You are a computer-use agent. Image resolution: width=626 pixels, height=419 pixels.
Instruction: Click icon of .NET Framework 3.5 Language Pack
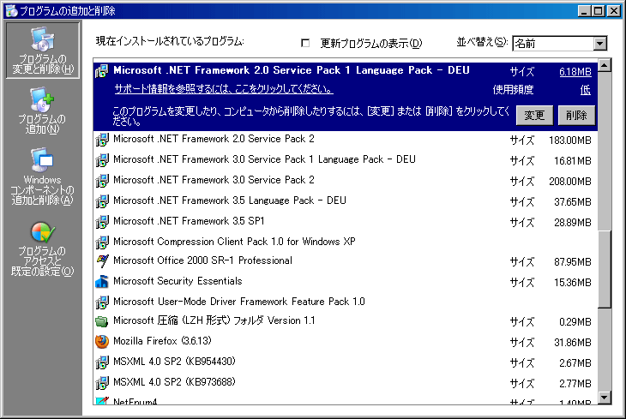[102, 201]
